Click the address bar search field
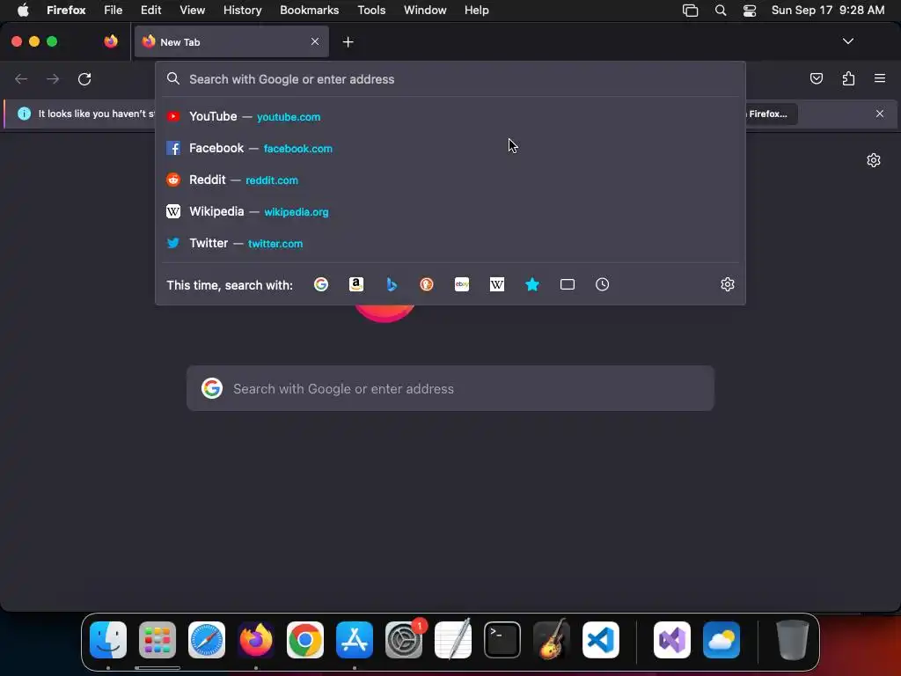 450,79
